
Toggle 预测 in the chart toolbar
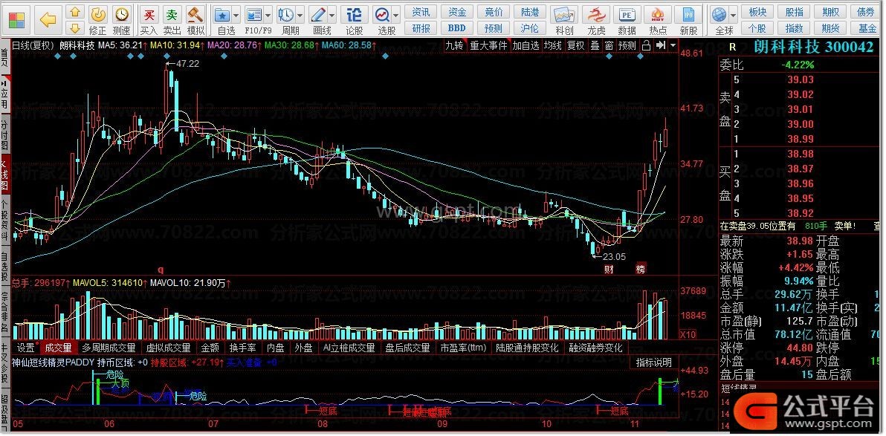627,46
